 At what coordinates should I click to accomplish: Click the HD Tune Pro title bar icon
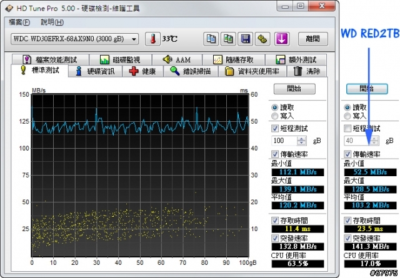(x=9, y=8)
